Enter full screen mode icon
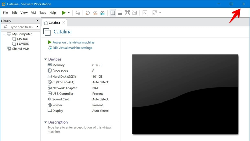The height and width of the screenshot is (141, 250). click(127, 13)
